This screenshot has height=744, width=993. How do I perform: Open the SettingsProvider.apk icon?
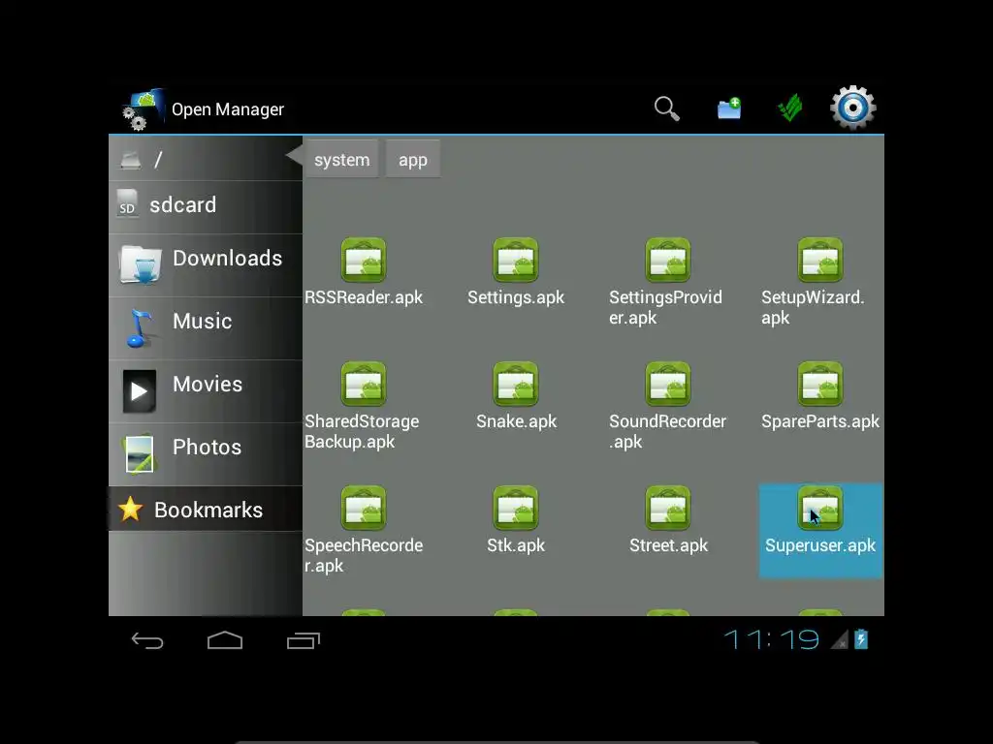pyautogui.click(x=667, y=260)
